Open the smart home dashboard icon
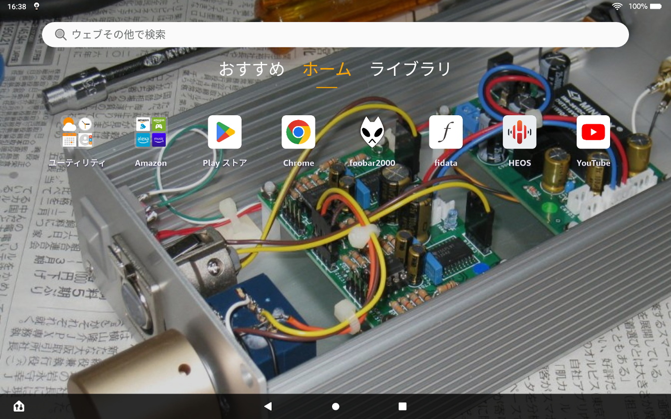Viewport: 671px width, 419px height. click(x=19, y=406)
